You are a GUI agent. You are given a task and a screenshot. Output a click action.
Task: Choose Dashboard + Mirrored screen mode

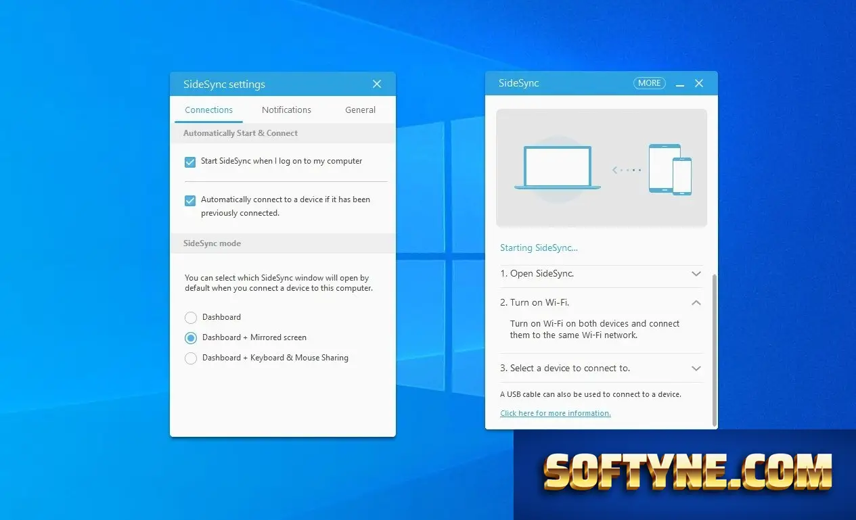(191, 338)
